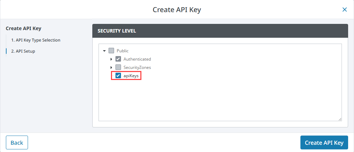Click the Create API Key sidebar heading
This screenshot has width=354, height=152.
26,28
